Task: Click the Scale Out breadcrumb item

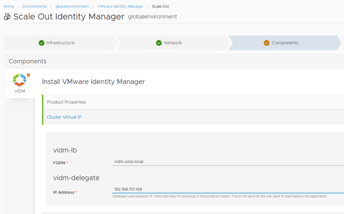Action: pos(160,6)
